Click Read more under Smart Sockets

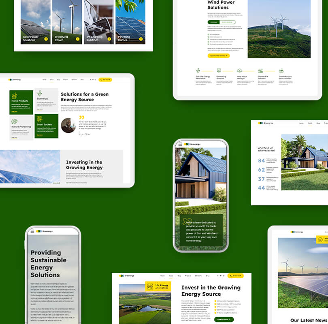click(x=40, y=135)
